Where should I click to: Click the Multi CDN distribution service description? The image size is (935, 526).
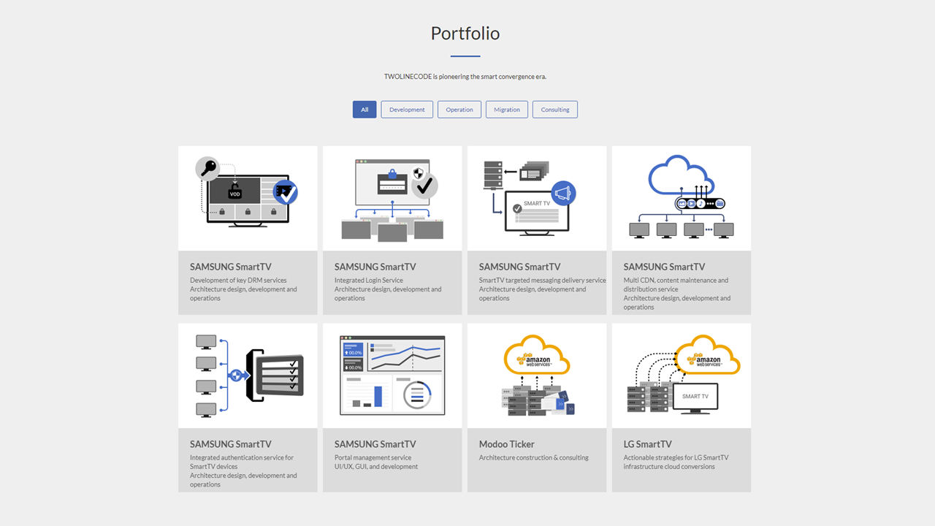pos(676,285)
